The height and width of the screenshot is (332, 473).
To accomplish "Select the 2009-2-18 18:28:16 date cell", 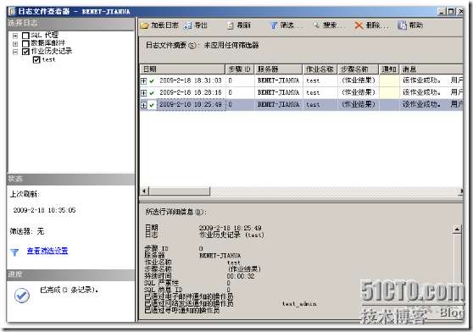I will tap(191, 92).
